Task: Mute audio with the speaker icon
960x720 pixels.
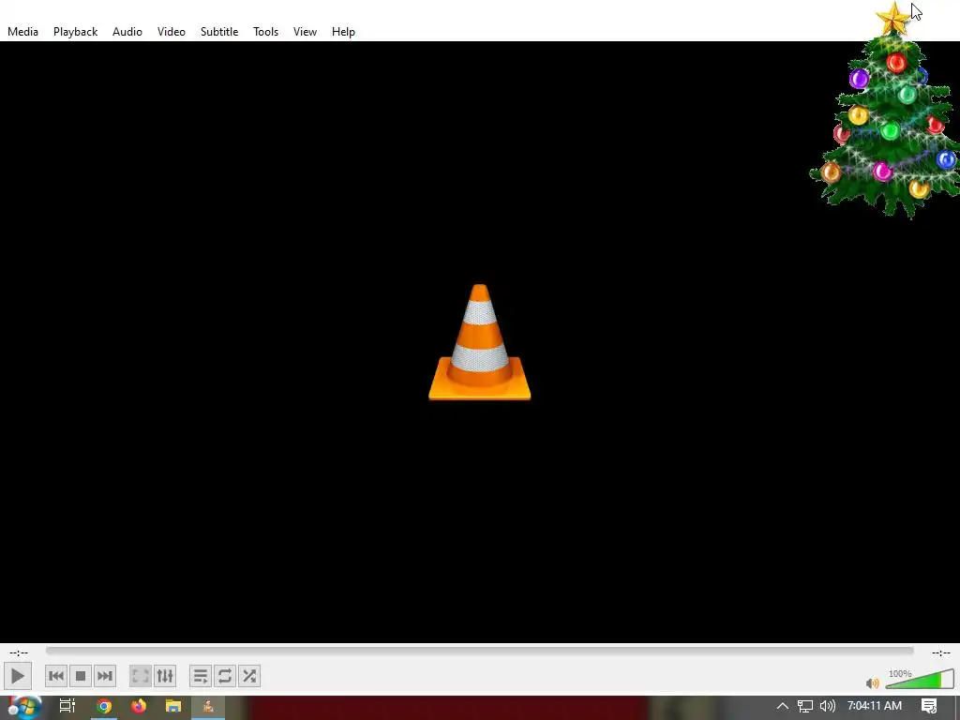Action: coord(873,682)
